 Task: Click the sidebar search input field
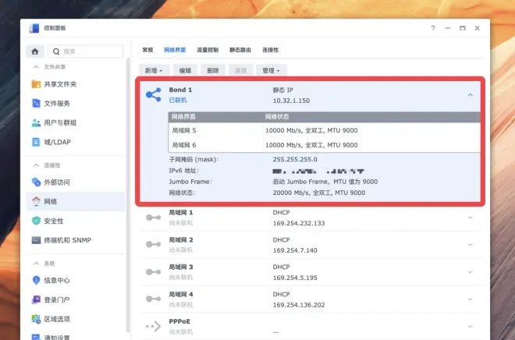(85, 51)
